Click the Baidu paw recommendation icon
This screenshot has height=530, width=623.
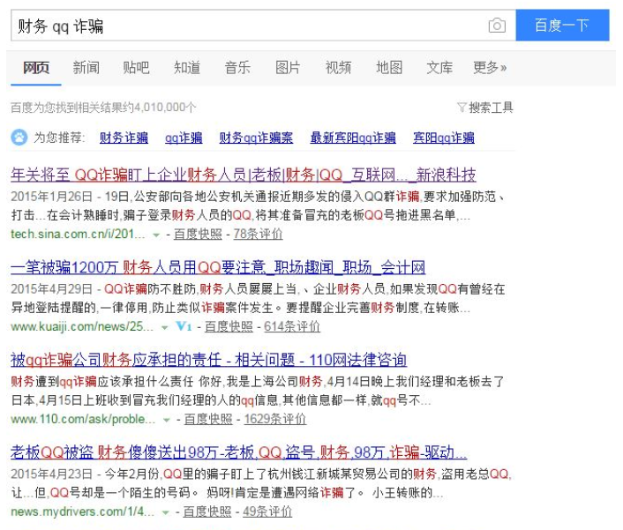point(19,138)
